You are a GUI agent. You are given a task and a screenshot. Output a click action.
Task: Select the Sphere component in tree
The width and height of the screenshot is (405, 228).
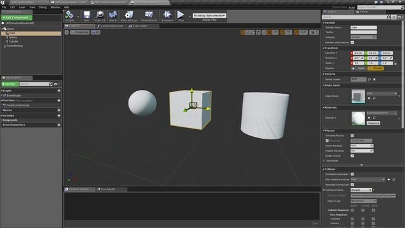click(x=13, y=37)
